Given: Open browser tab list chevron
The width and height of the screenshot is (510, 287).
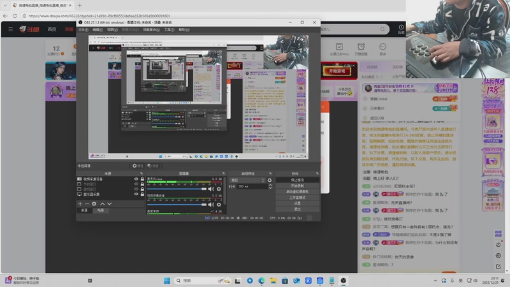Looking at the screenshot, I should [x=5, y=5].
